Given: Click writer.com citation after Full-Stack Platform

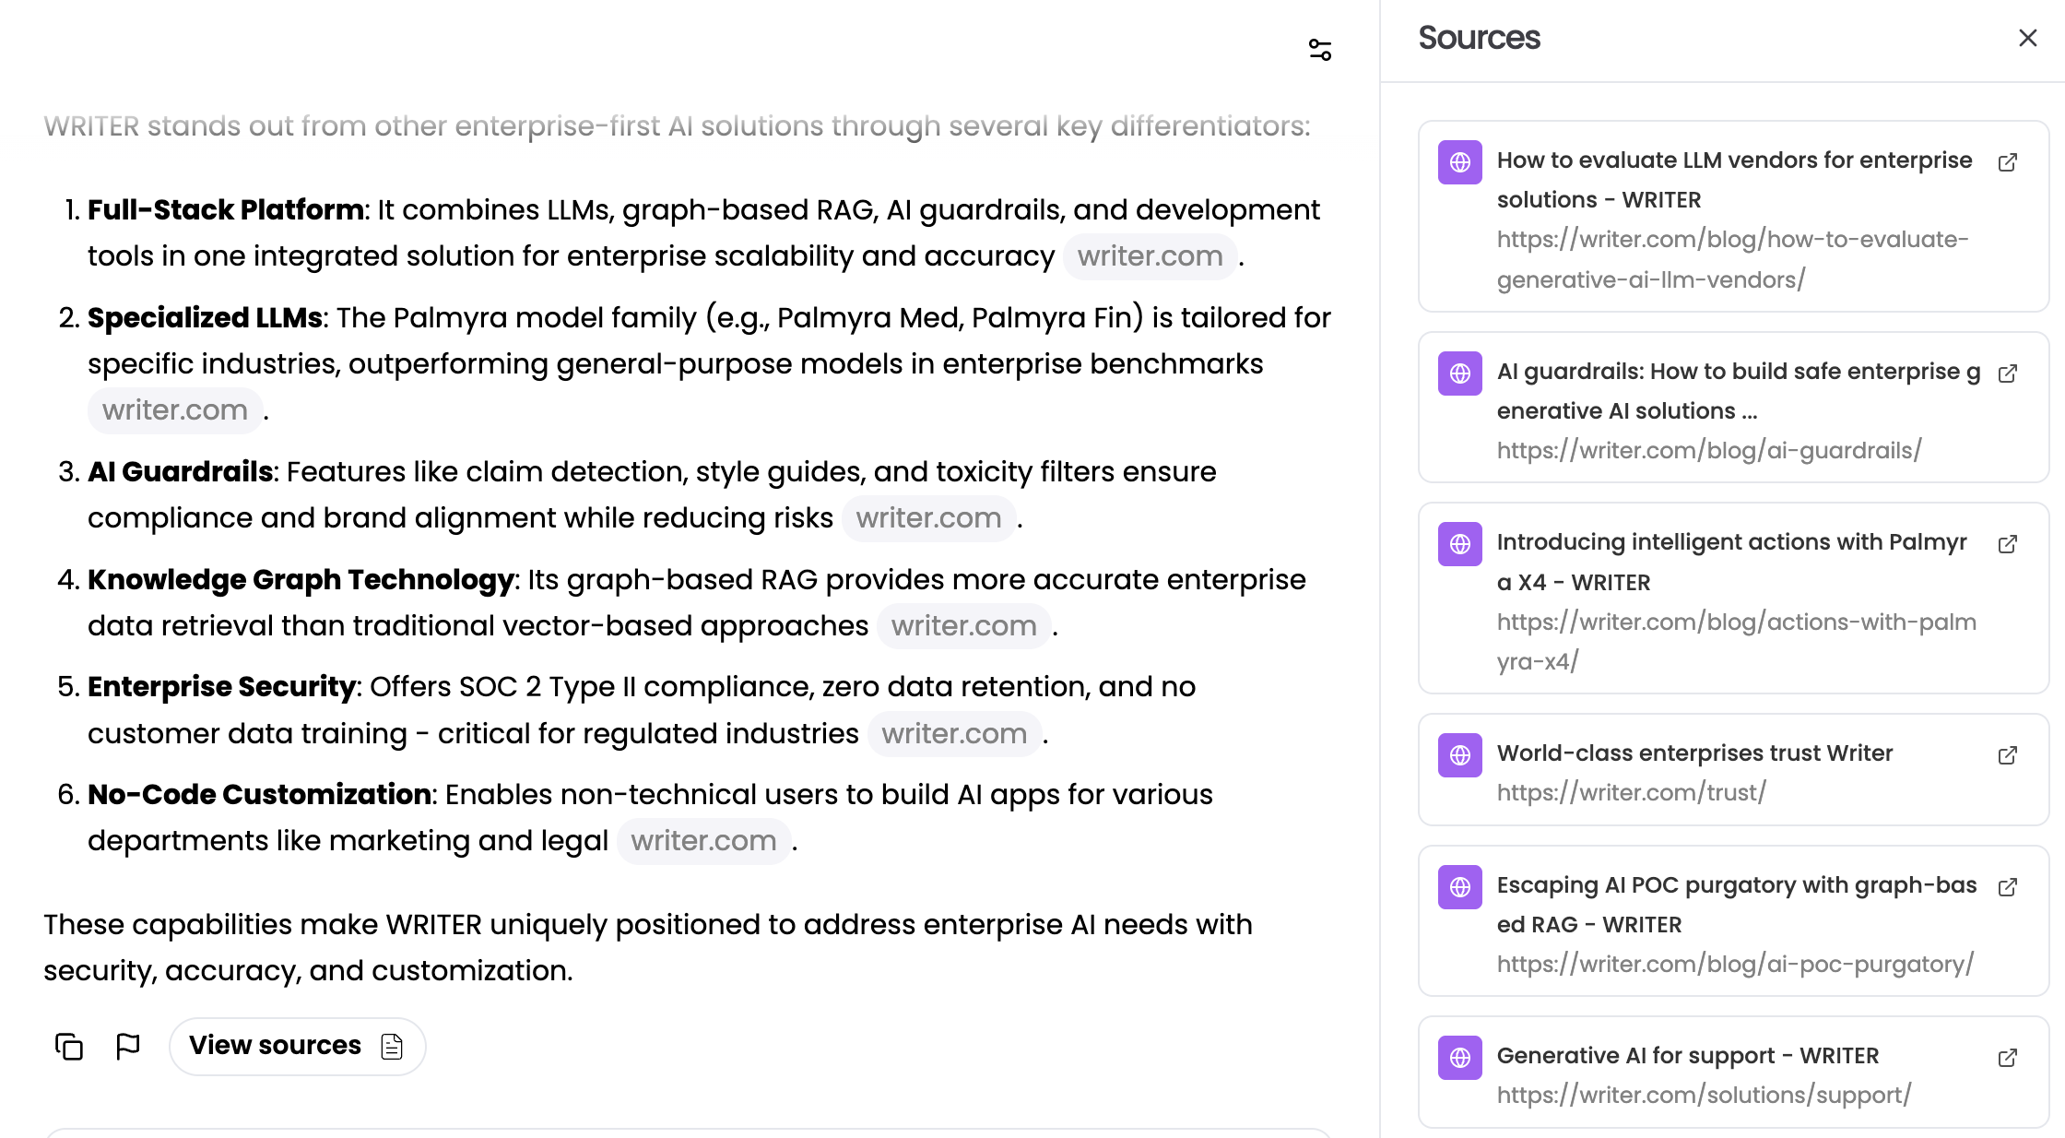Looking at the screenshot, I should (1150, 256).
